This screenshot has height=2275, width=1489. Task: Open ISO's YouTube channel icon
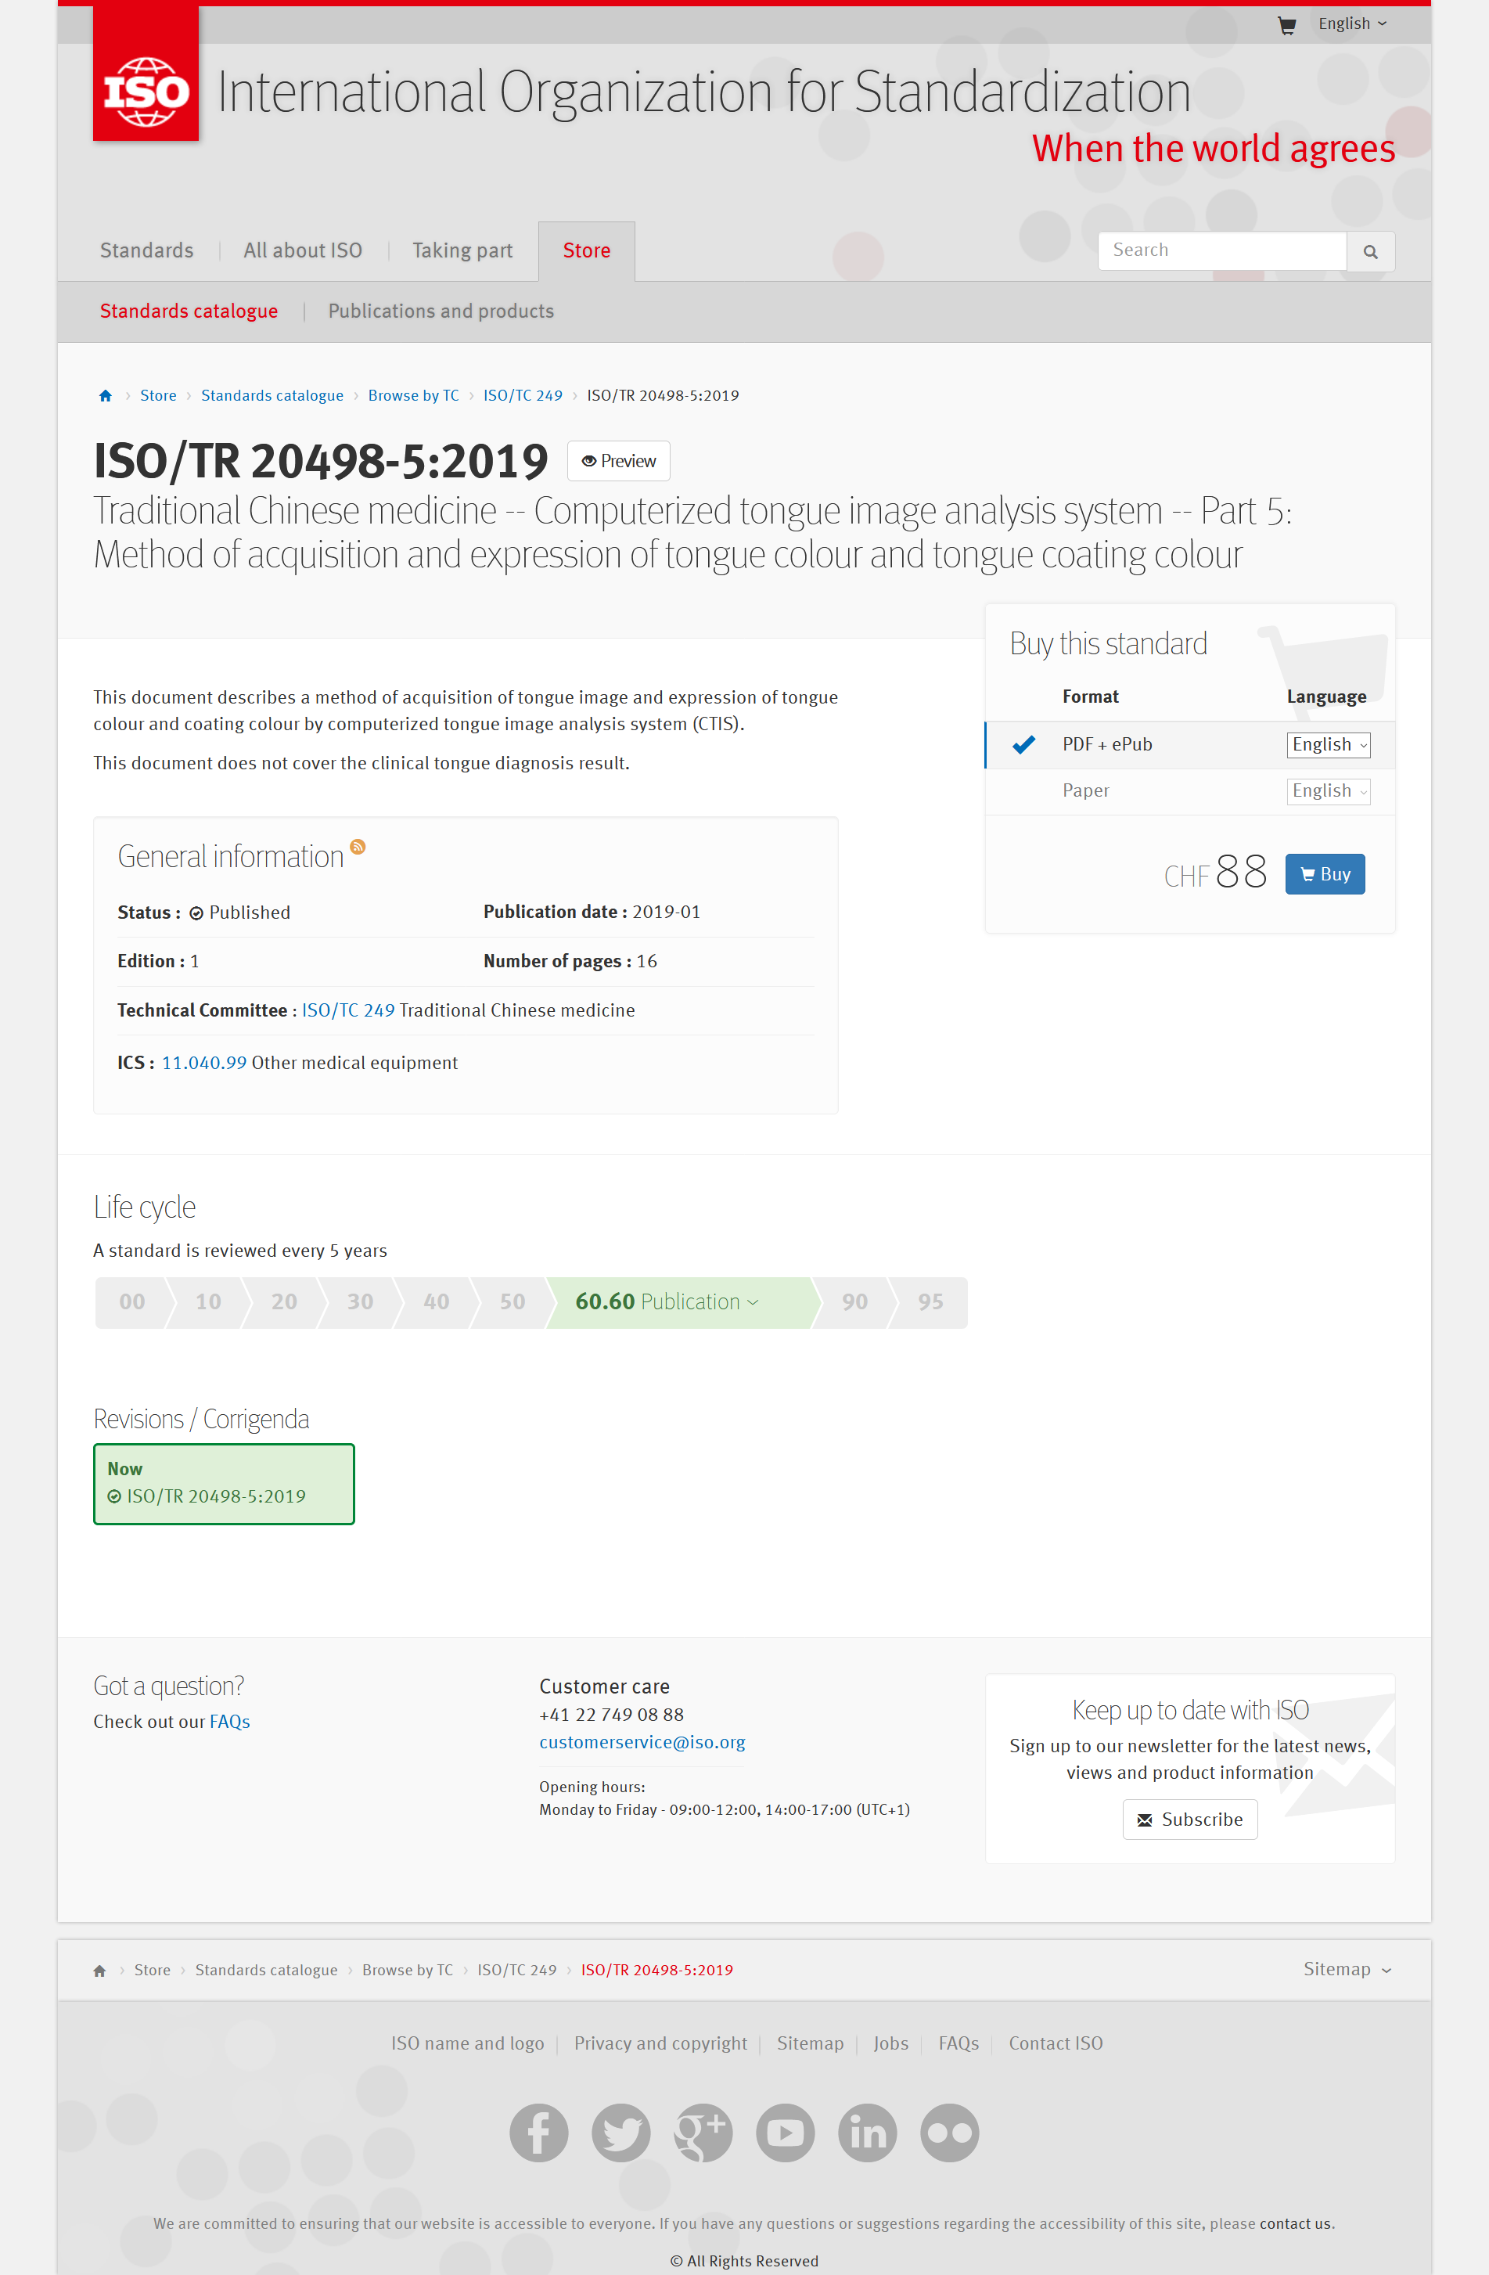tap(785, 2132)
